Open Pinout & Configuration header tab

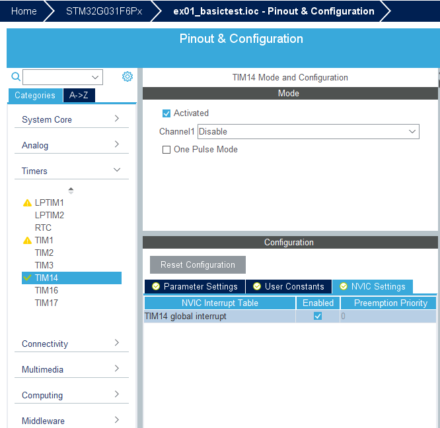pyautogui.click(x=241, y=39)
